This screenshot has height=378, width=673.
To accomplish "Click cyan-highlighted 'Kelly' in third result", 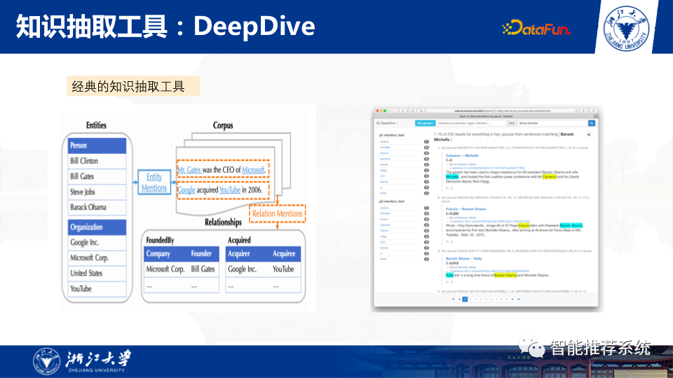I will click(449, 275).
